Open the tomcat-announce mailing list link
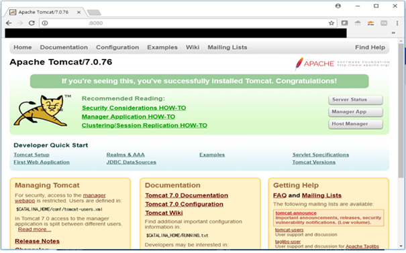Image resolution: width=406 pixels, height=253 pixels. coord(296,213)
